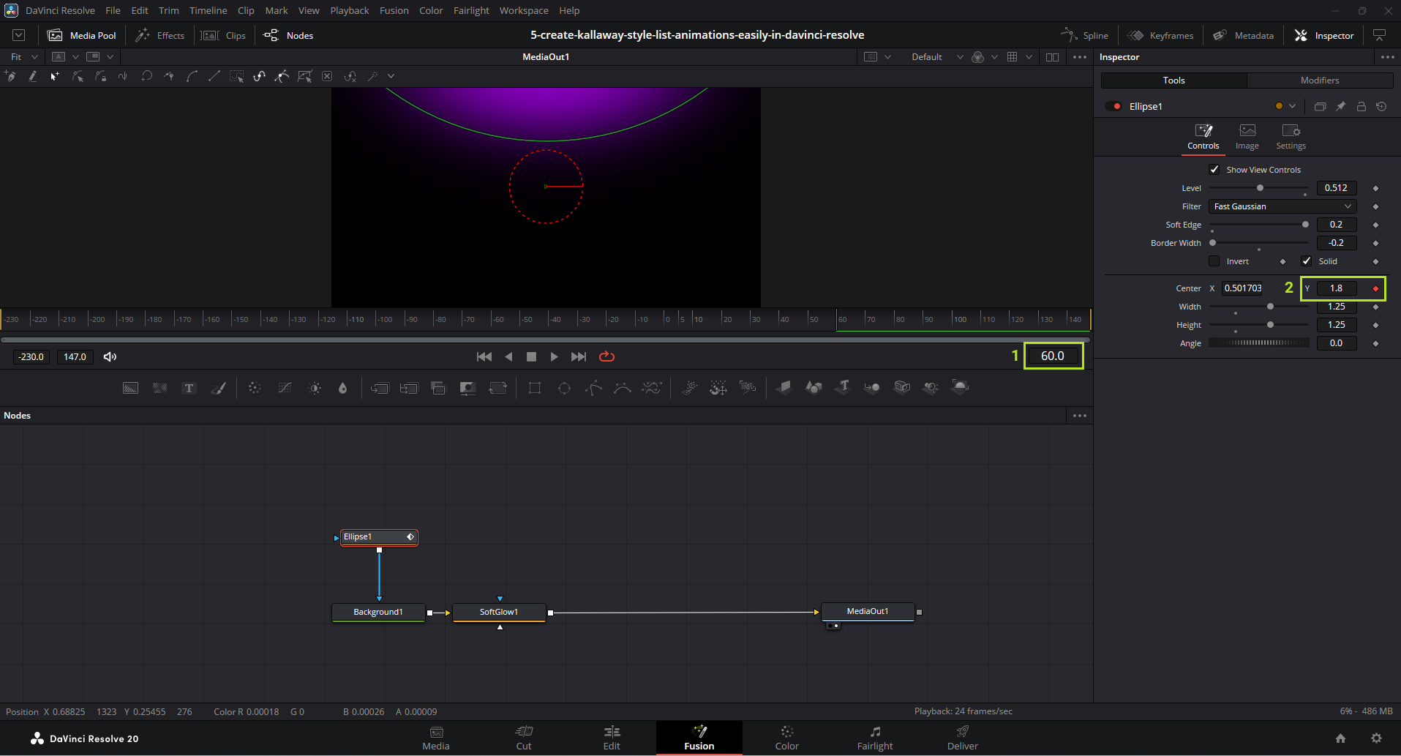This screenshot has width=1401, height=756.
Task: Lock the Ellipse1 tool controls
Action: 1361,106
